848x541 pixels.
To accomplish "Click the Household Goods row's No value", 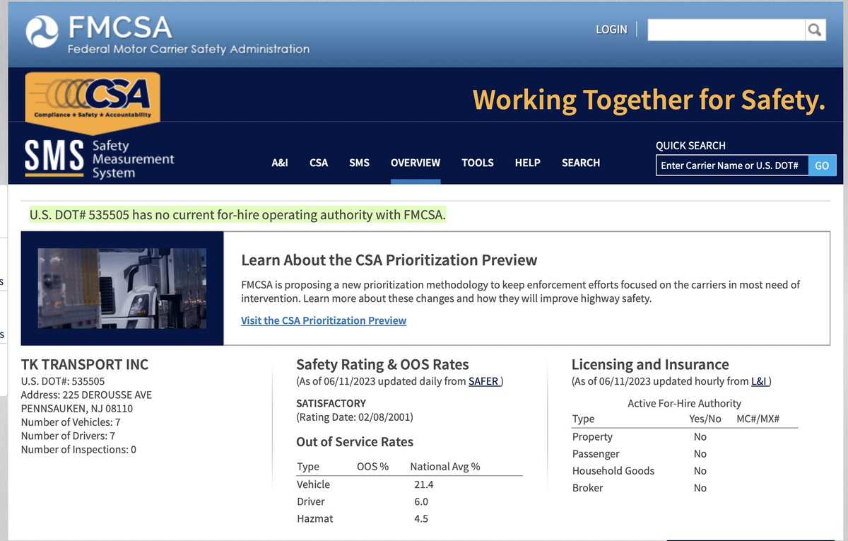I will [x=700, y=471].
